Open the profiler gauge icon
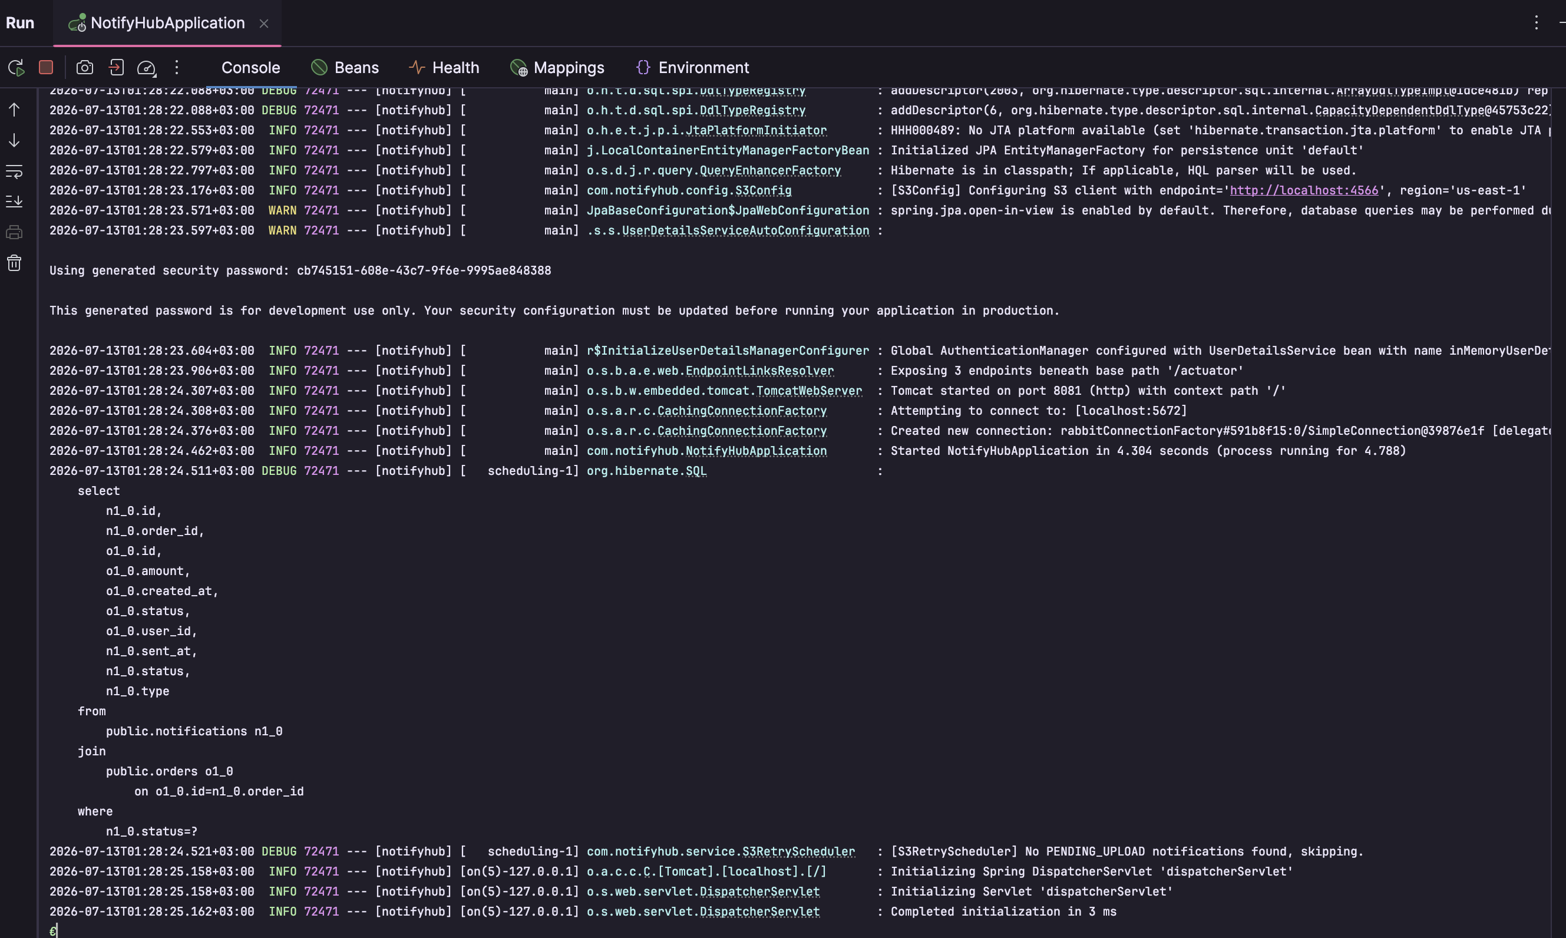Image resolution: width=1566 pixels, height=938 pixels. pos(147,68)
